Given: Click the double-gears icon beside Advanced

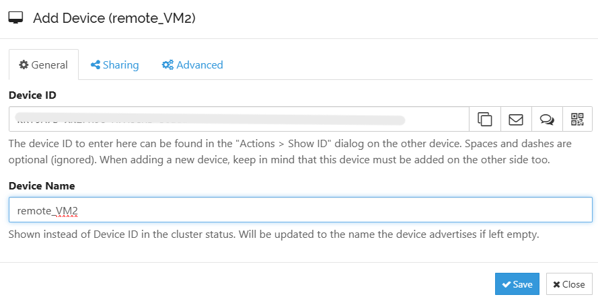Looking at the screenshot, I should [167, 65].
